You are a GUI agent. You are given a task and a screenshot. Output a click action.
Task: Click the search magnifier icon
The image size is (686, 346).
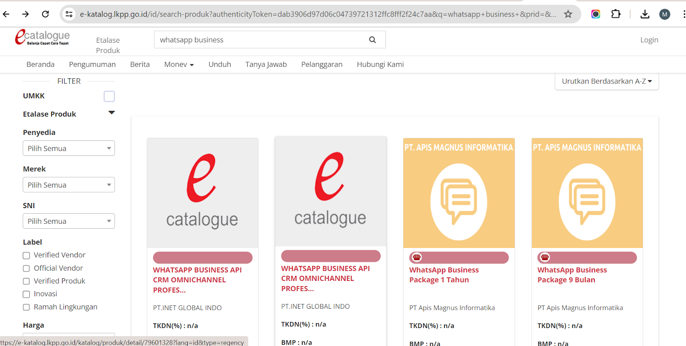pyautogui.click(x=373, y=40)
